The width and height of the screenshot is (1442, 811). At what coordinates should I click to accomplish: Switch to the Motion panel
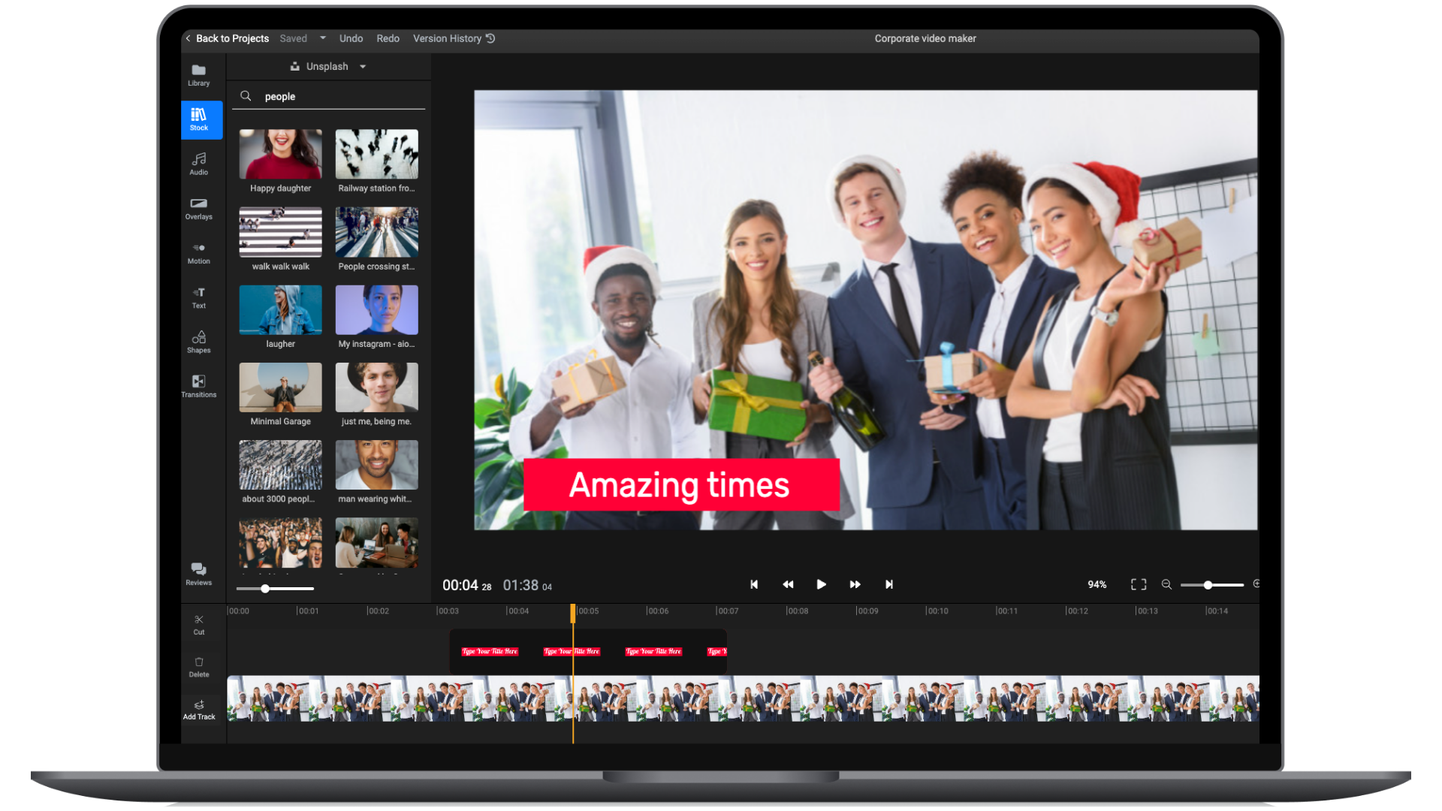tap(198, 252)
